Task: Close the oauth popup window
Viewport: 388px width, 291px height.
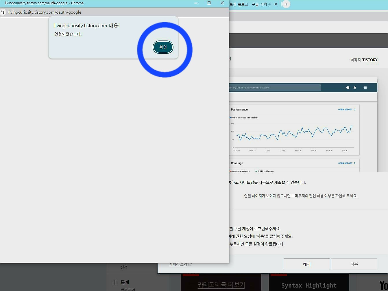Action: pos(222,3)
